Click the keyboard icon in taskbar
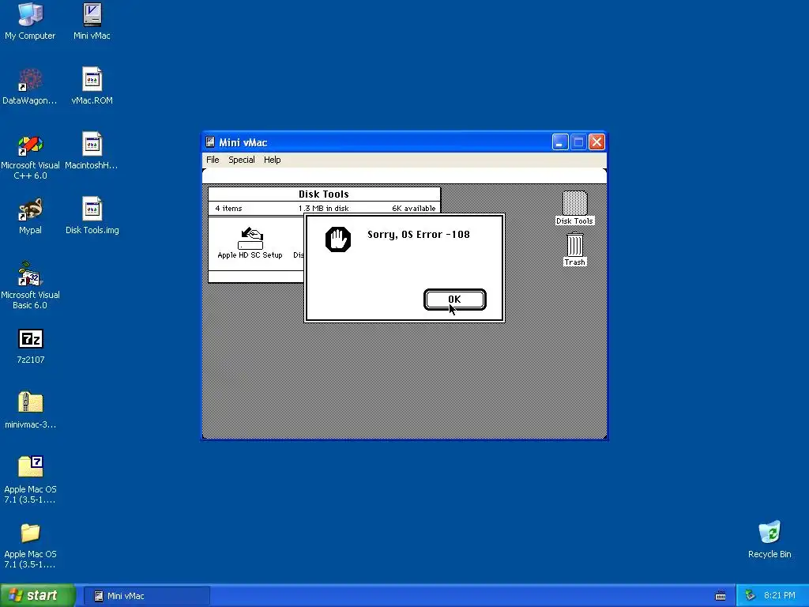This screenshot has width=809, height=607. 721,596
